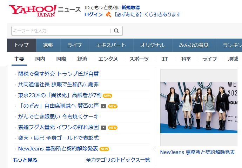Go to みんなの意見 tab
Image resolution: width=242 pixels, height=168 pixels.
[194, 45]
